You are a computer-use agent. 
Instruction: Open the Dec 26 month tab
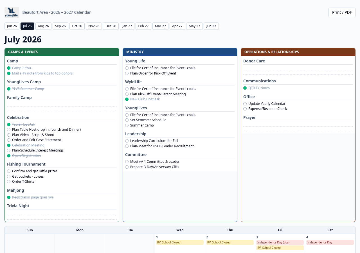(x=111, y=26)
